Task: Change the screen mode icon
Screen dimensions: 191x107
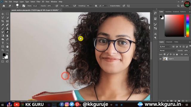Action: (x=7, y=62)
